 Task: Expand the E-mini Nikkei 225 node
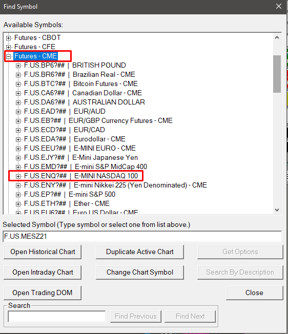[x=18, y=185]
